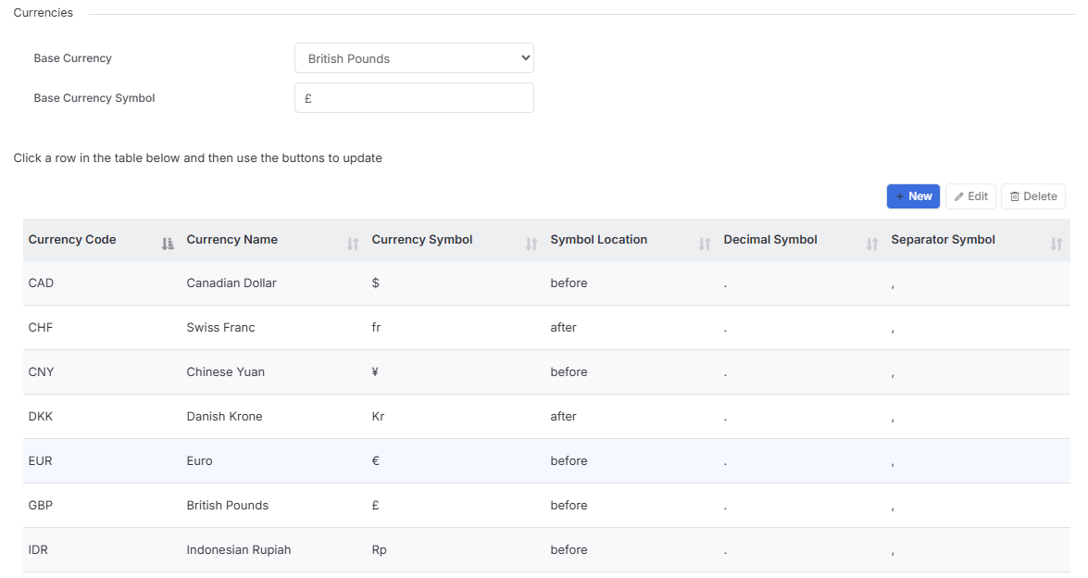Click 'before' location in Indonesian Rupiah row
This screenshot has height=578, width=1088.
(x=569, y=549)
